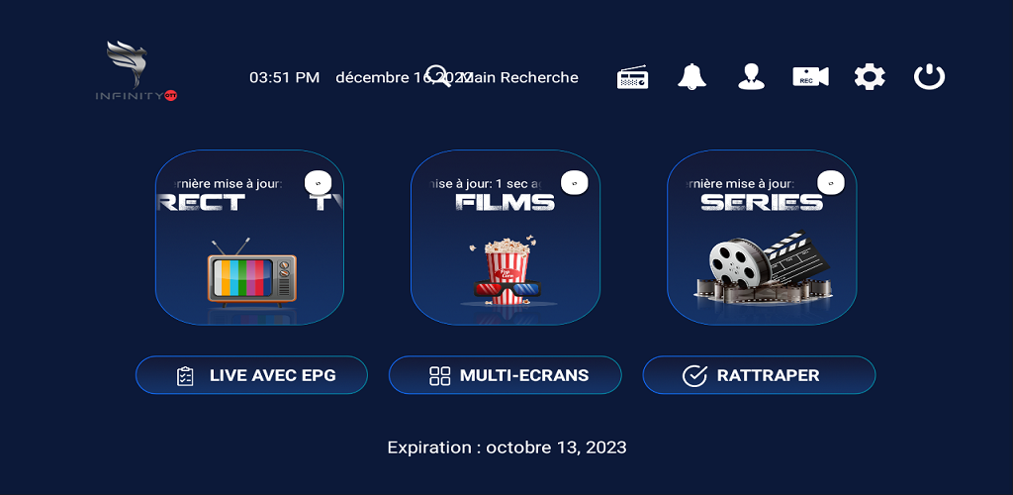
Task: Click the magnifying glass search icon
Action: [438, 76]
